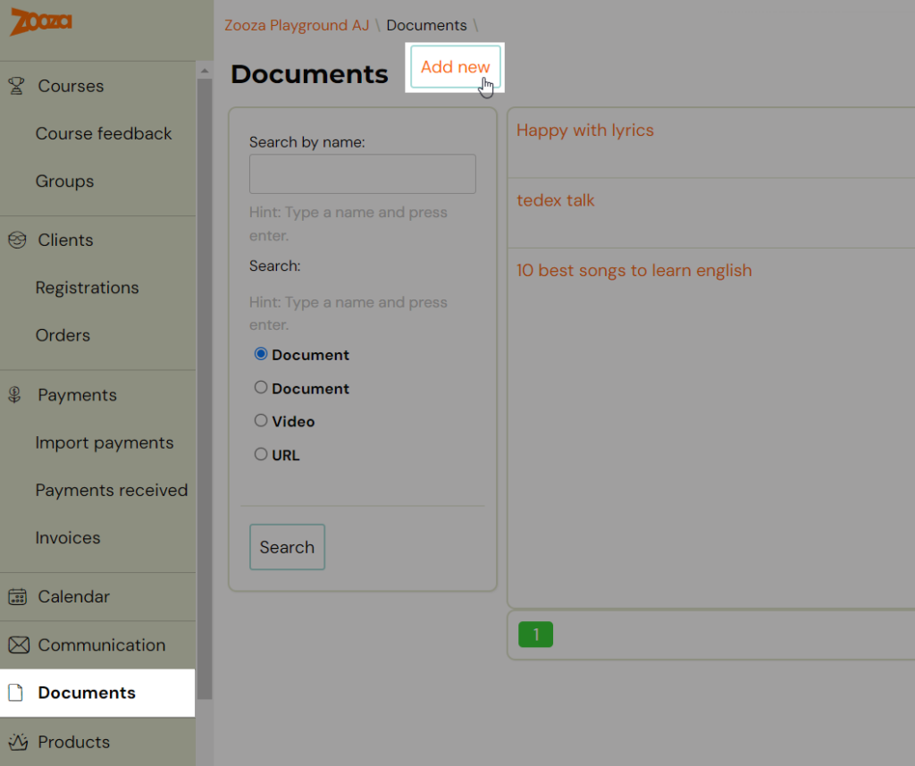Click the Products icon in sidebar
915x766 pixels.
pyautogui.click(x=18, y=742)
